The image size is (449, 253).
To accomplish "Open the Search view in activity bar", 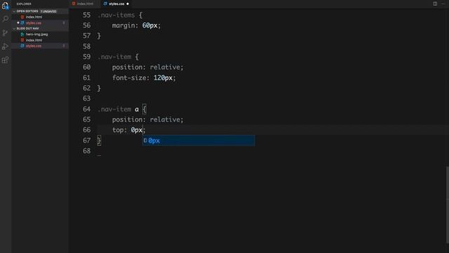I will tap(5, 19).
